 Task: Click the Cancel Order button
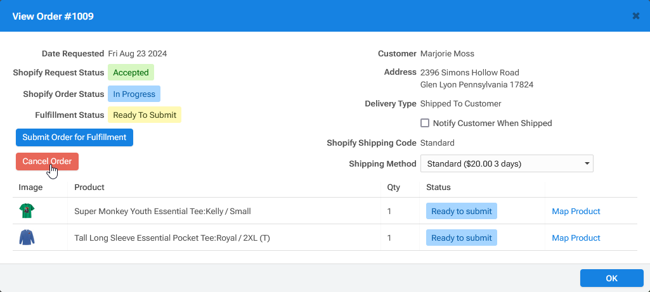pyautogui.click(x=48, y=162)
